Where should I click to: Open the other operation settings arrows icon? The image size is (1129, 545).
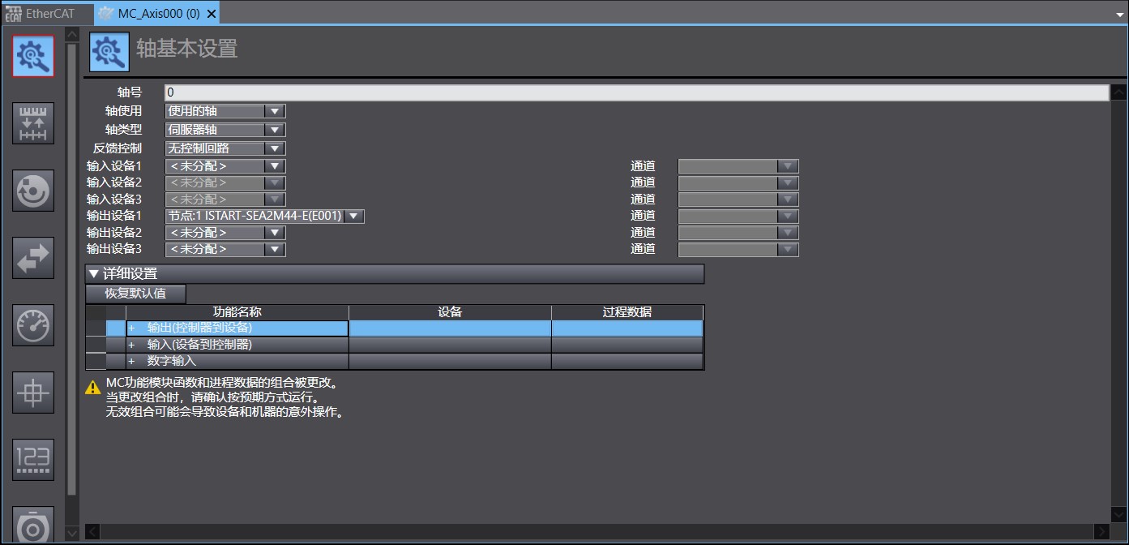tap(32, 258)
